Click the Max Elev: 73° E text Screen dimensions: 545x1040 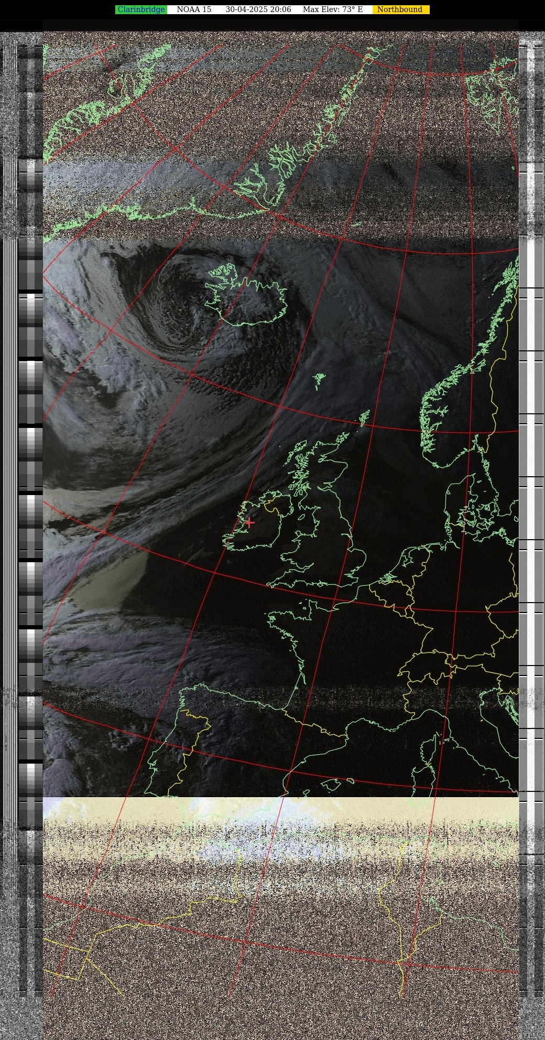(333, 9)
